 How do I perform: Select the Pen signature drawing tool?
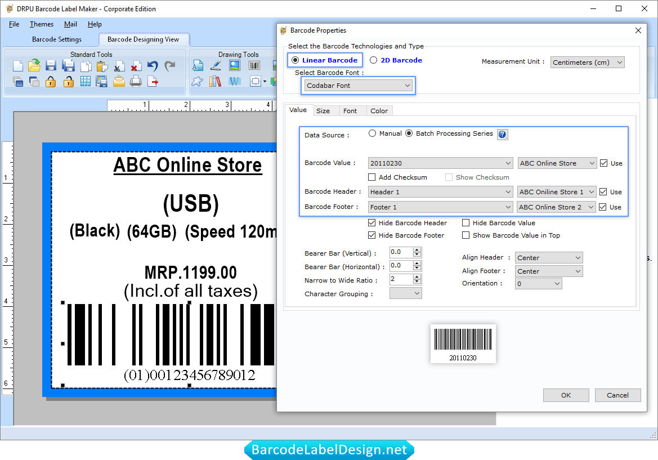click(x=216, y=65)
